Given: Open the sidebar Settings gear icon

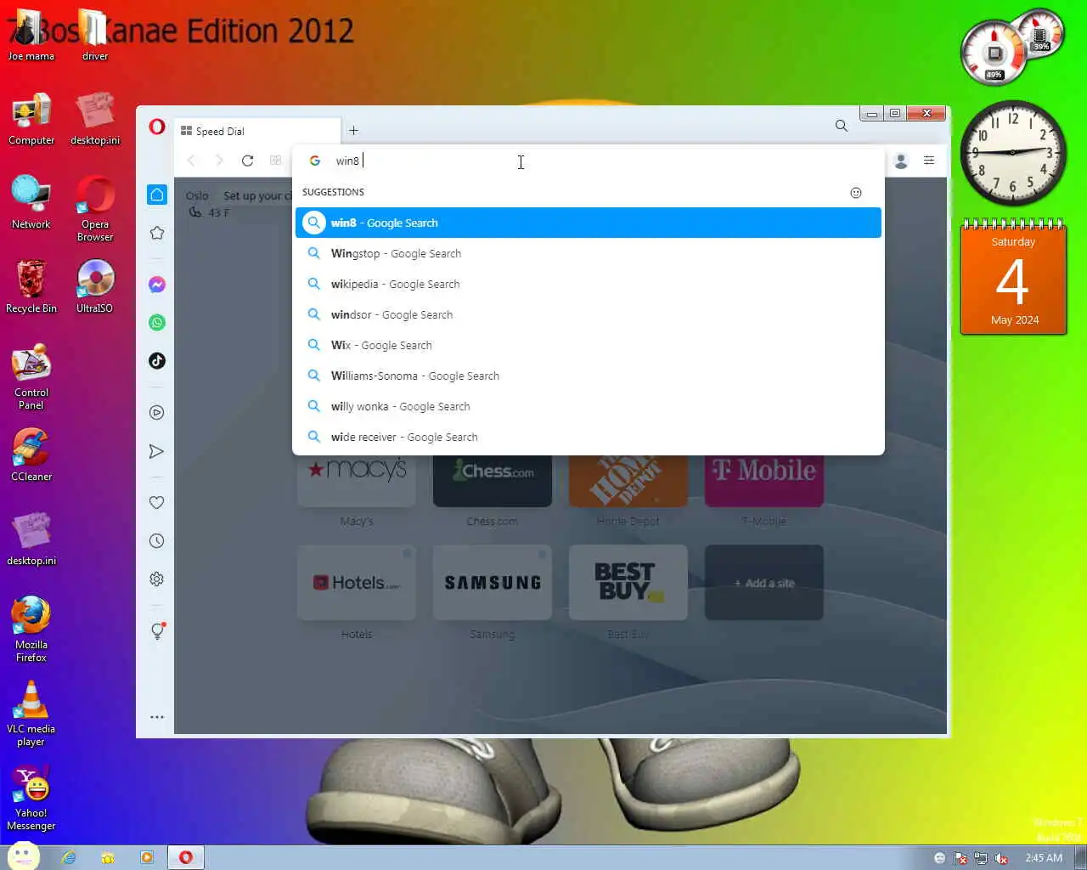Looking at the screenshot, I should (157, 579).
